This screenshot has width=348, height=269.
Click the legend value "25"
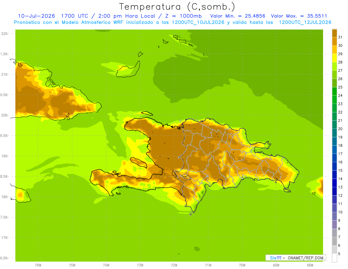[x=340, y=87]
